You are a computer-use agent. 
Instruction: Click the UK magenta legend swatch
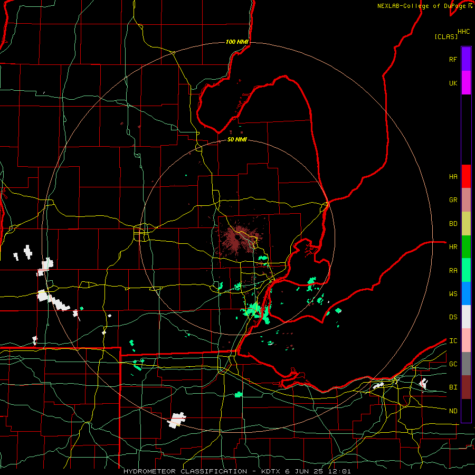click(x=466, y=83)
